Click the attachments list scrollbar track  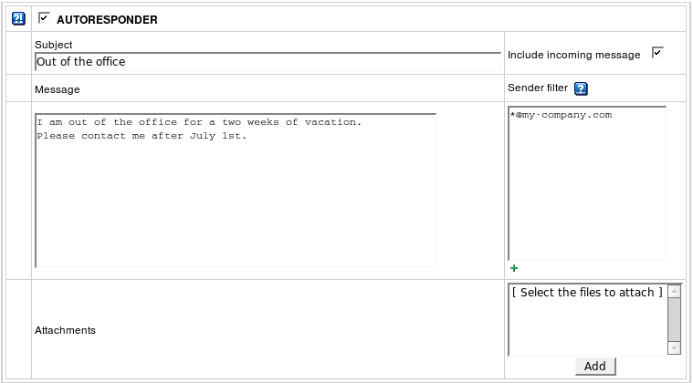(x=674, y=319)
